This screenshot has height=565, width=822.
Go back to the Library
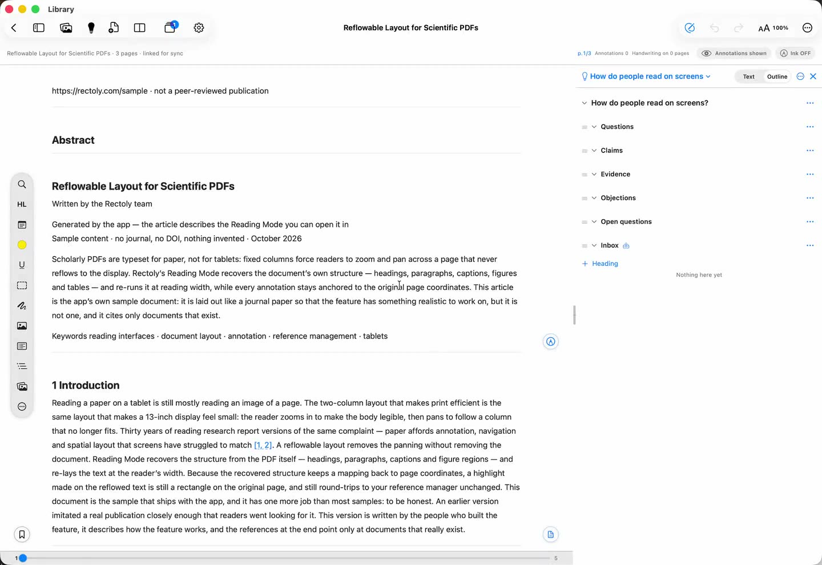(14, 27)
